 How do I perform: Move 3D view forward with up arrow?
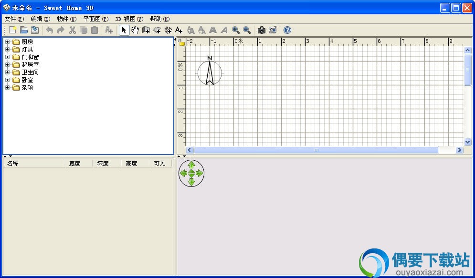pos(191,165)
